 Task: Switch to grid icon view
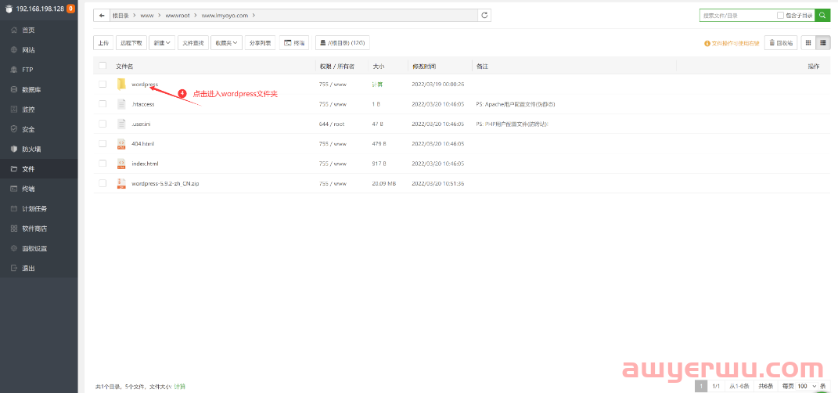coord(808,43)
